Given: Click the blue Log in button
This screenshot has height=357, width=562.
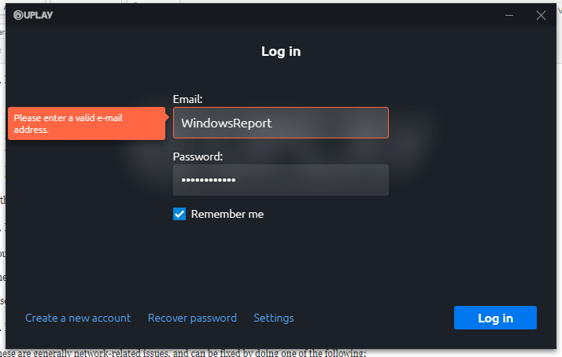Looking at the screenshot, I should [x=495, y=318].
